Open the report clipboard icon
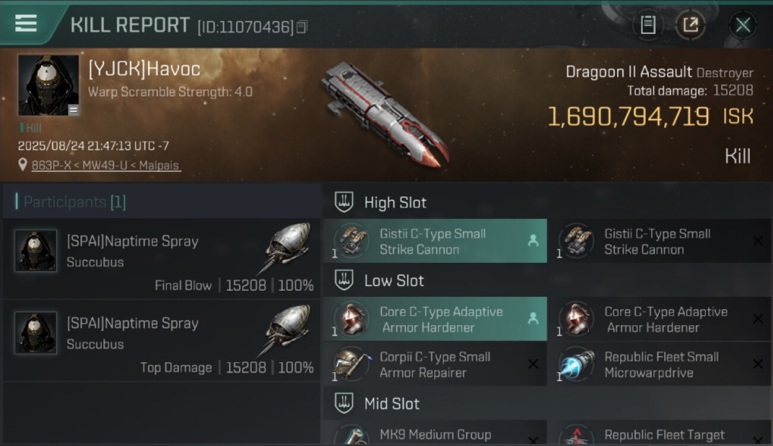The image size is (773, 446). point(648,25)
